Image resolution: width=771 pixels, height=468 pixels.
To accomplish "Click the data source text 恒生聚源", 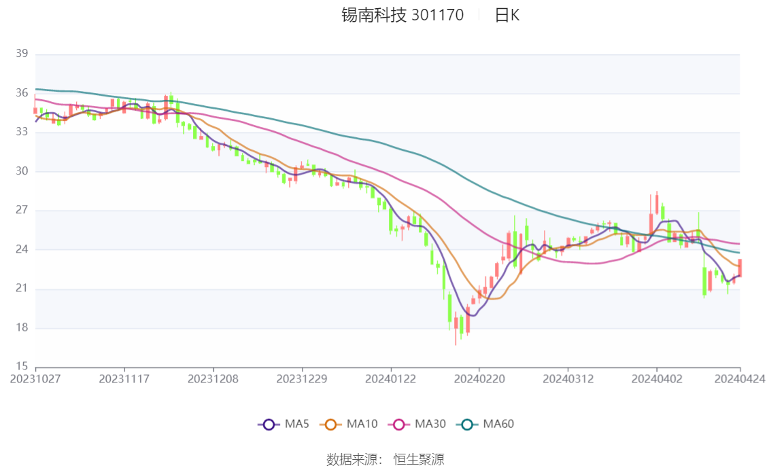I will point(418,460).
